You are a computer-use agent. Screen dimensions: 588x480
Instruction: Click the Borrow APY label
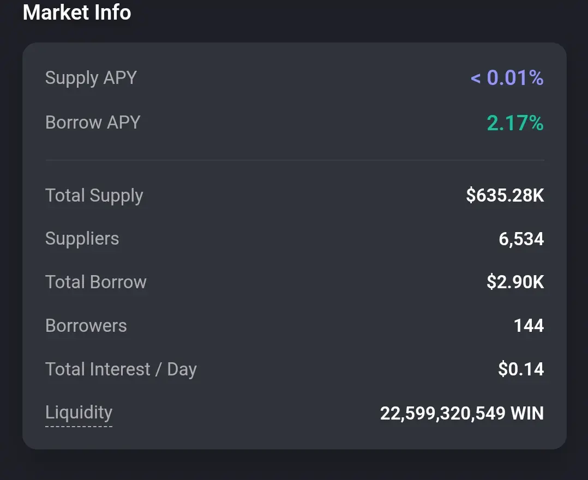point(93,122)
